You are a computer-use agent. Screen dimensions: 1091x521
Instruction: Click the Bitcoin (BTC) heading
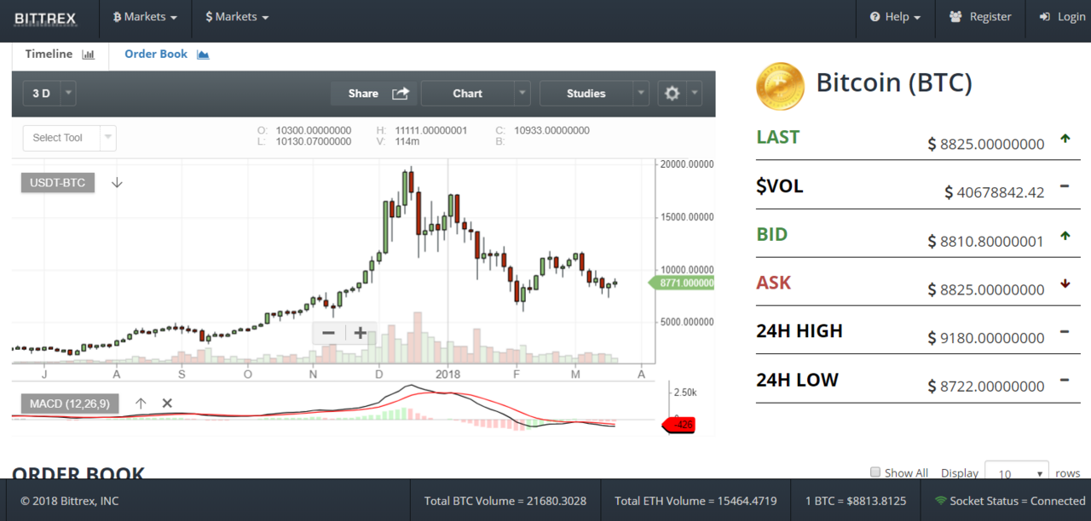(894, 83)
